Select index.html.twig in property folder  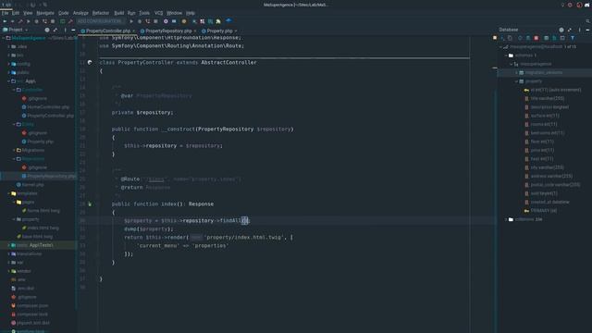(x=41, y=228)
